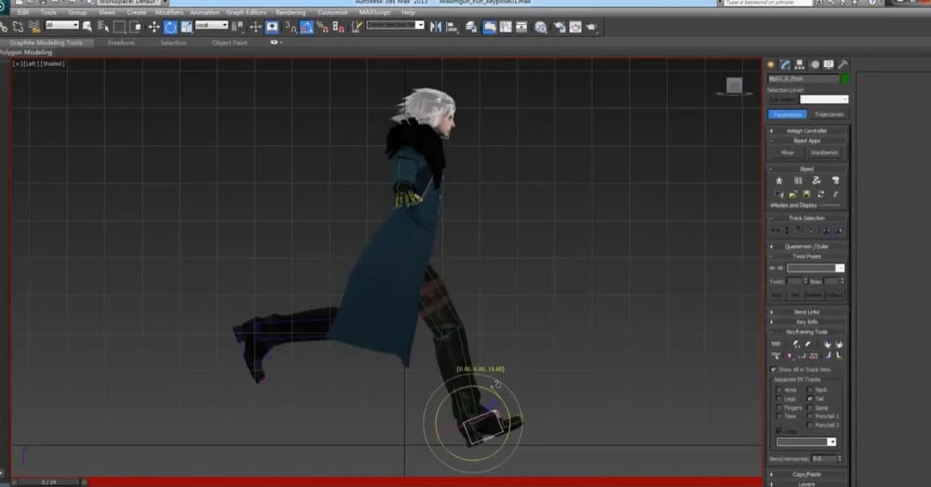The image size is (931, 487).
Task: Click the Parameters button
Action: click(788, 114)
